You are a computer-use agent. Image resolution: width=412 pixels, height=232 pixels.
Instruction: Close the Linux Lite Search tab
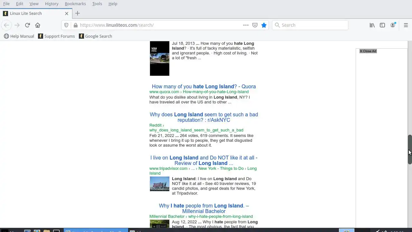click(x=67, y=14)
